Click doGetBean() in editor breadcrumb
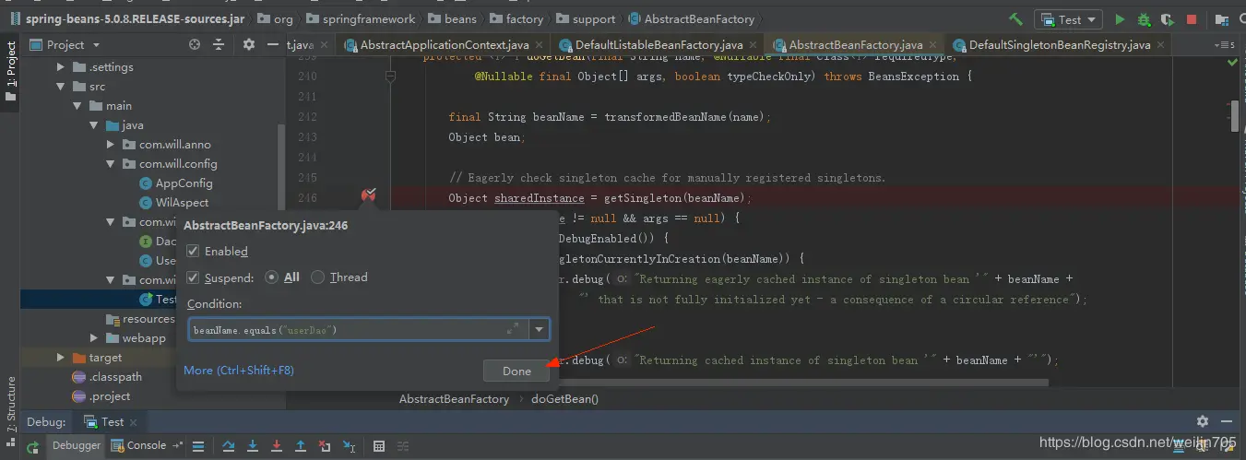 pyautogui.click(x=564, y=399)
